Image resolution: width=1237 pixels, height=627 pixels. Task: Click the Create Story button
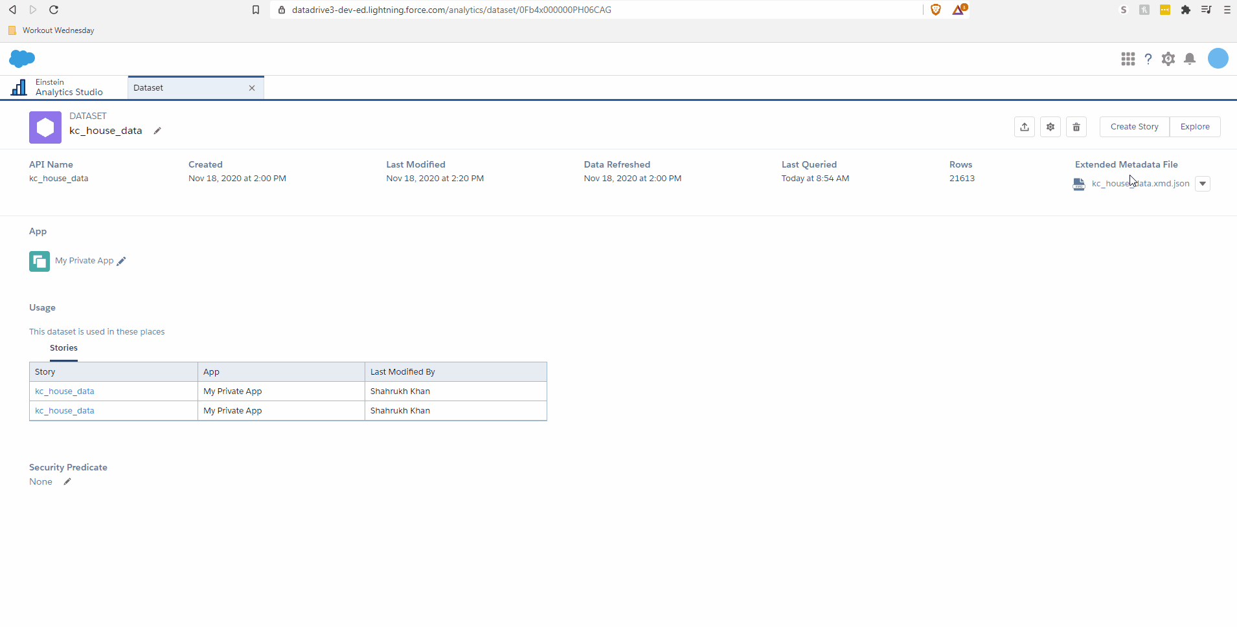click(1134, 127)
